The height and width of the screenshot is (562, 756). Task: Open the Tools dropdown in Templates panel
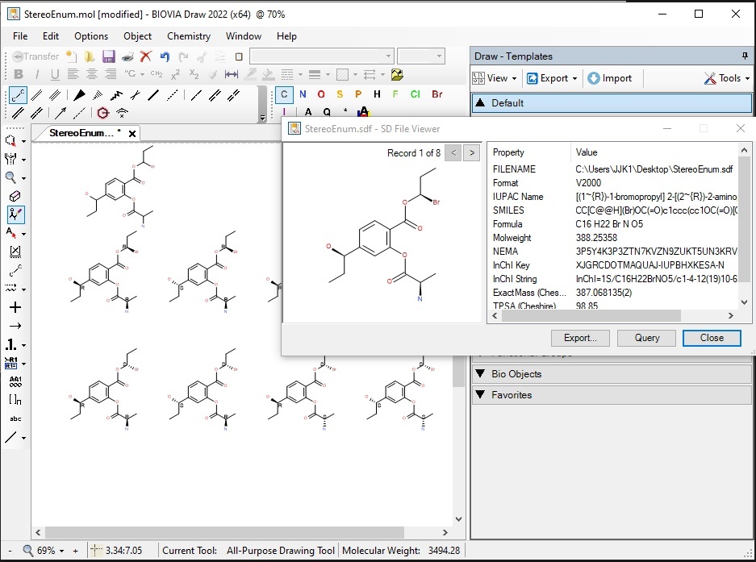click(727, 78)
